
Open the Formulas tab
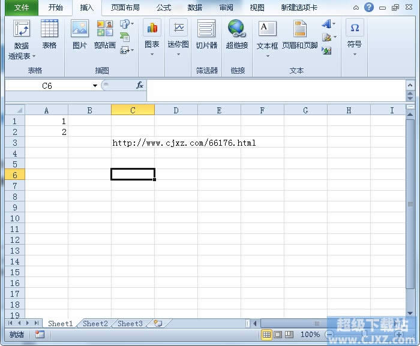point(164,8)
